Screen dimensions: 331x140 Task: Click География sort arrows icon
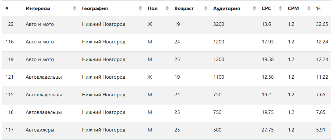click(x=140, y=8)
